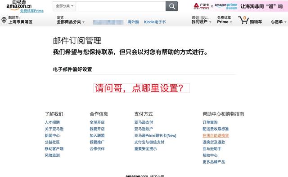Click the 电子邮件偏好设置 section title
288x177 pixels.
click(x=72, y=69)
